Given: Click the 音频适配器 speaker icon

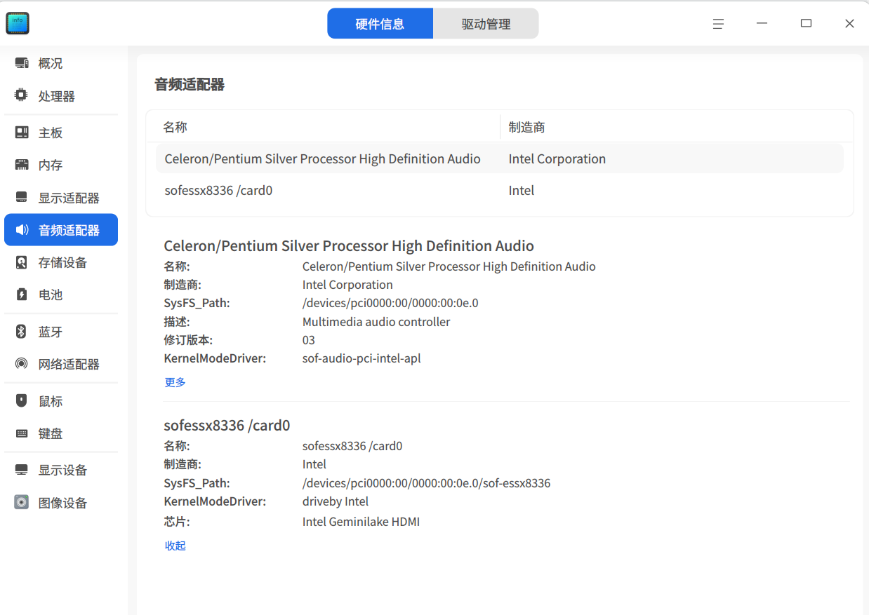Looking at the screenshot, I should click(x=22, y=230).
